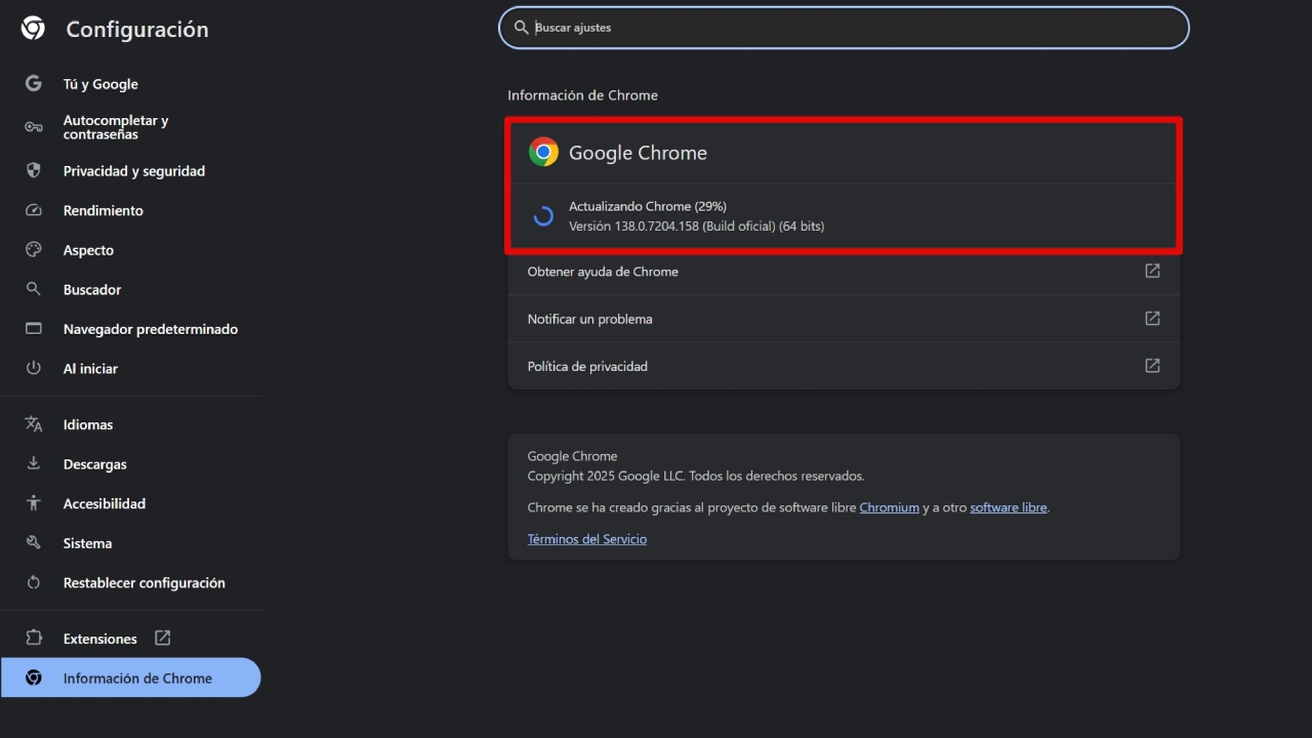Screen dimensions: 1312x738
Task: Click the search magnifier icon in the search bar
Action: point(520,27)
